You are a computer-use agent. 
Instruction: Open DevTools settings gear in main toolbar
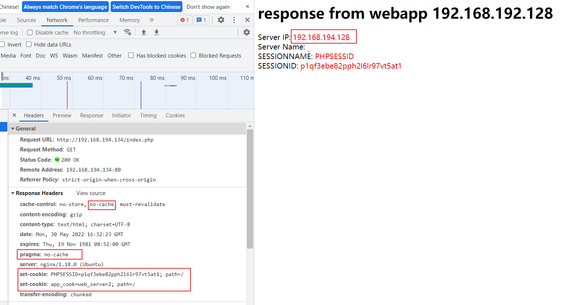(221, 20)
